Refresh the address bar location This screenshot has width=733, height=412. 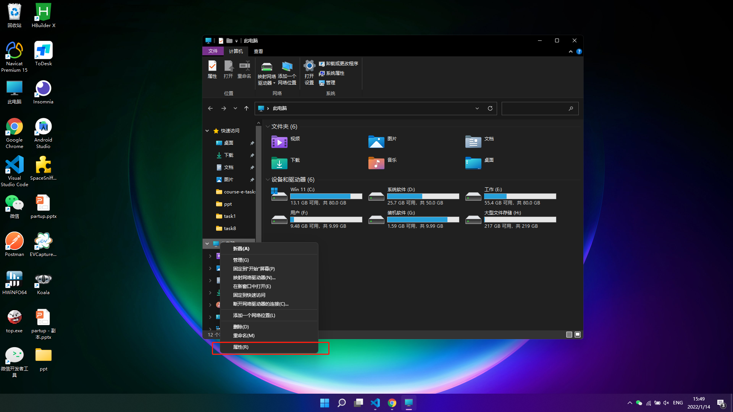pos(490,108)
